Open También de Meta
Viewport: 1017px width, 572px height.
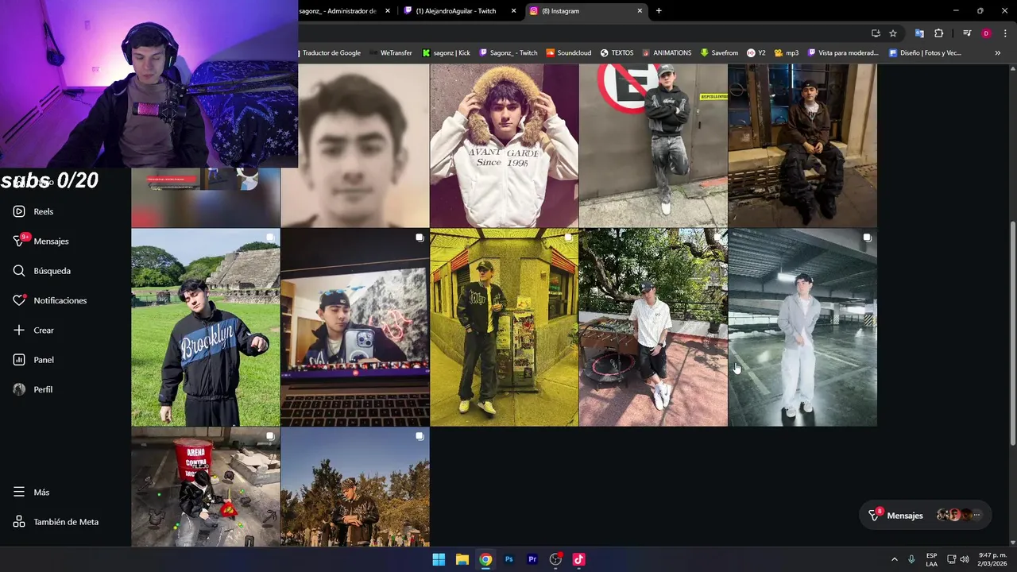click(56, 522)
